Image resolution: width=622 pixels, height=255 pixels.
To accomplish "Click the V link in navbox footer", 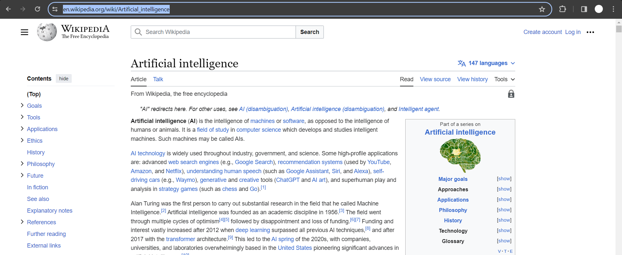I will click(x=499, y=251).
